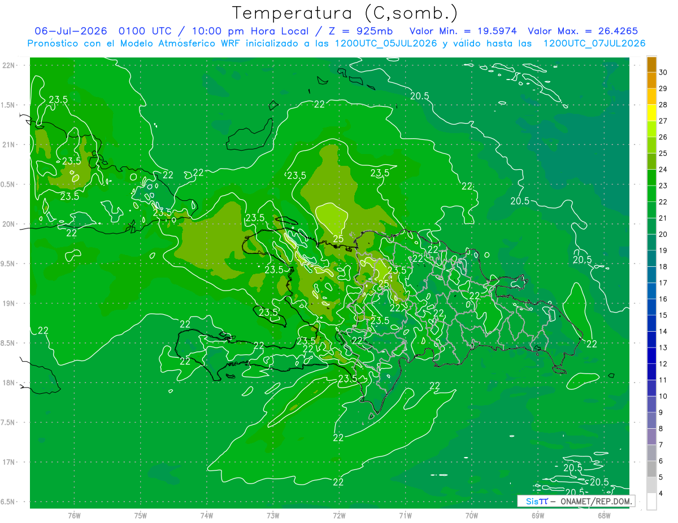Click the color bar label '27'

pyautogui.click(x=663, y=121)
